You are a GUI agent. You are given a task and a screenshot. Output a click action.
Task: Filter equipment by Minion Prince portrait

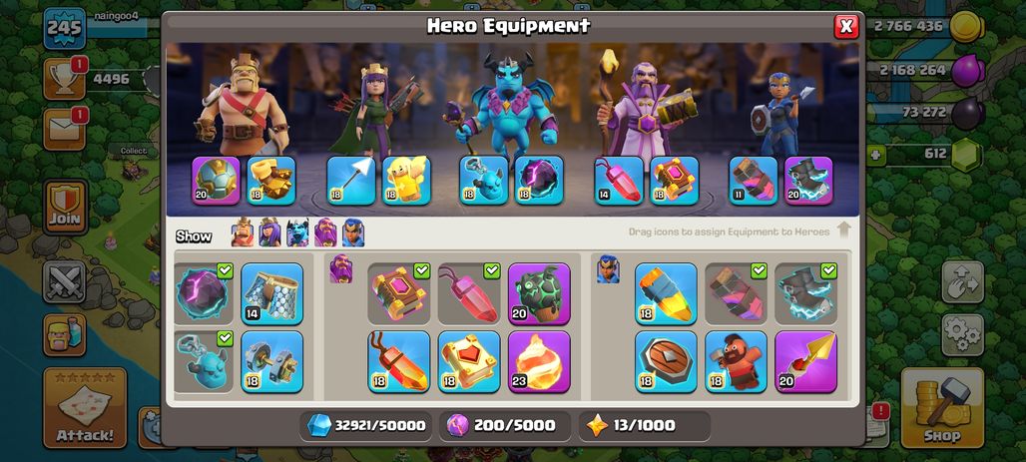tap(297, 232)
